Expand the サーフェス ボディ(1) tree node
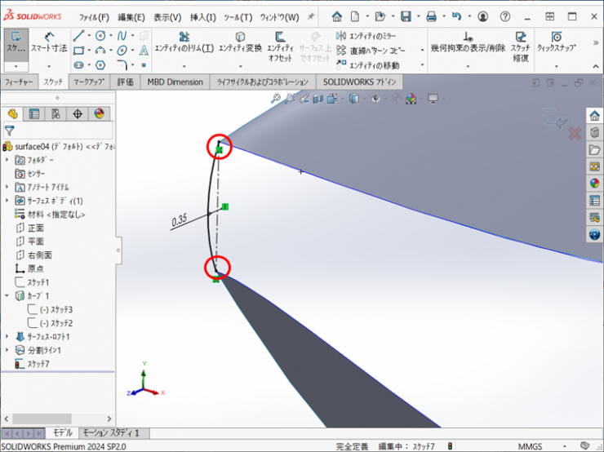The image size is (604, 452). (x=7, y=201)
